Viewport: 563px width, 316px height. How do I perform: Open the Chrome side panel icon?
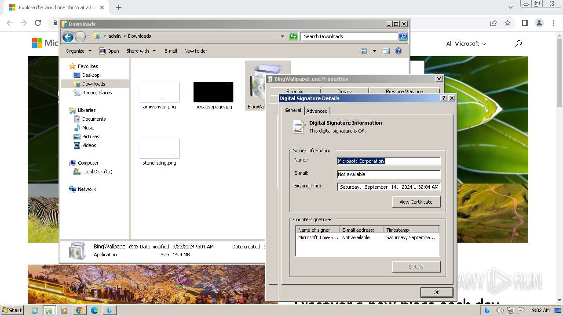(525, 23)
